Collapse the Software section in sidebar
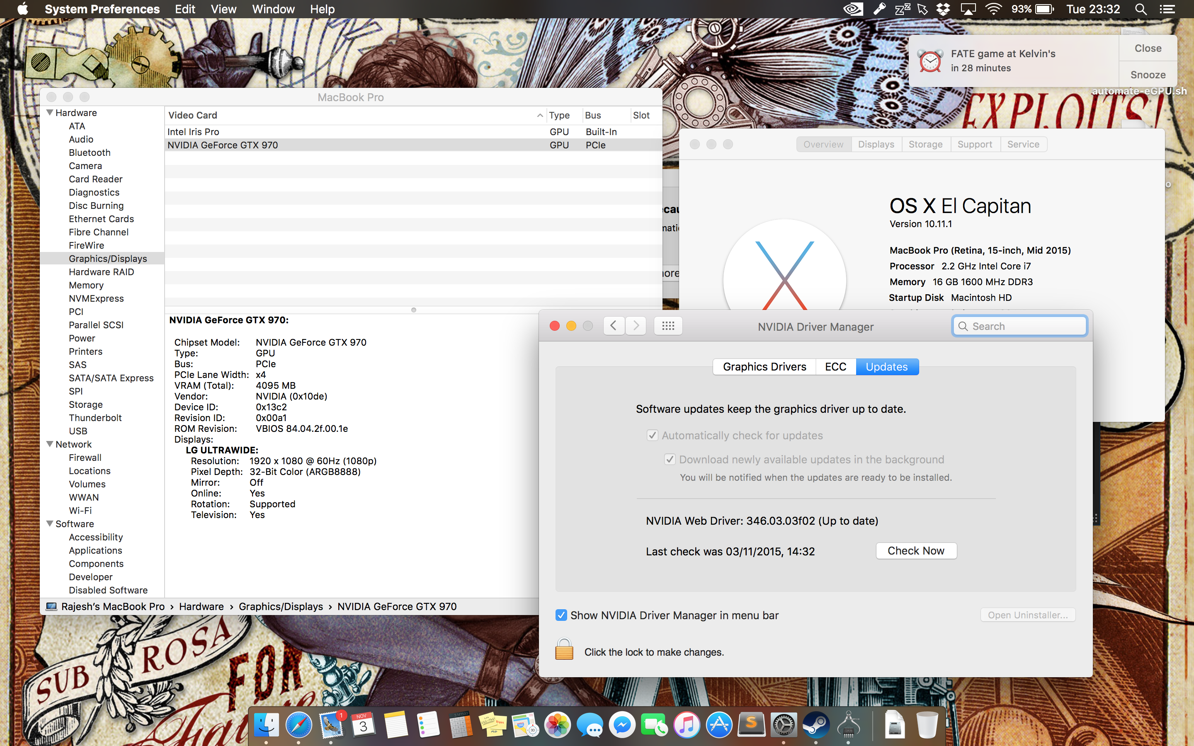Screen dimensions: 1194x746 tap(50, 523)
